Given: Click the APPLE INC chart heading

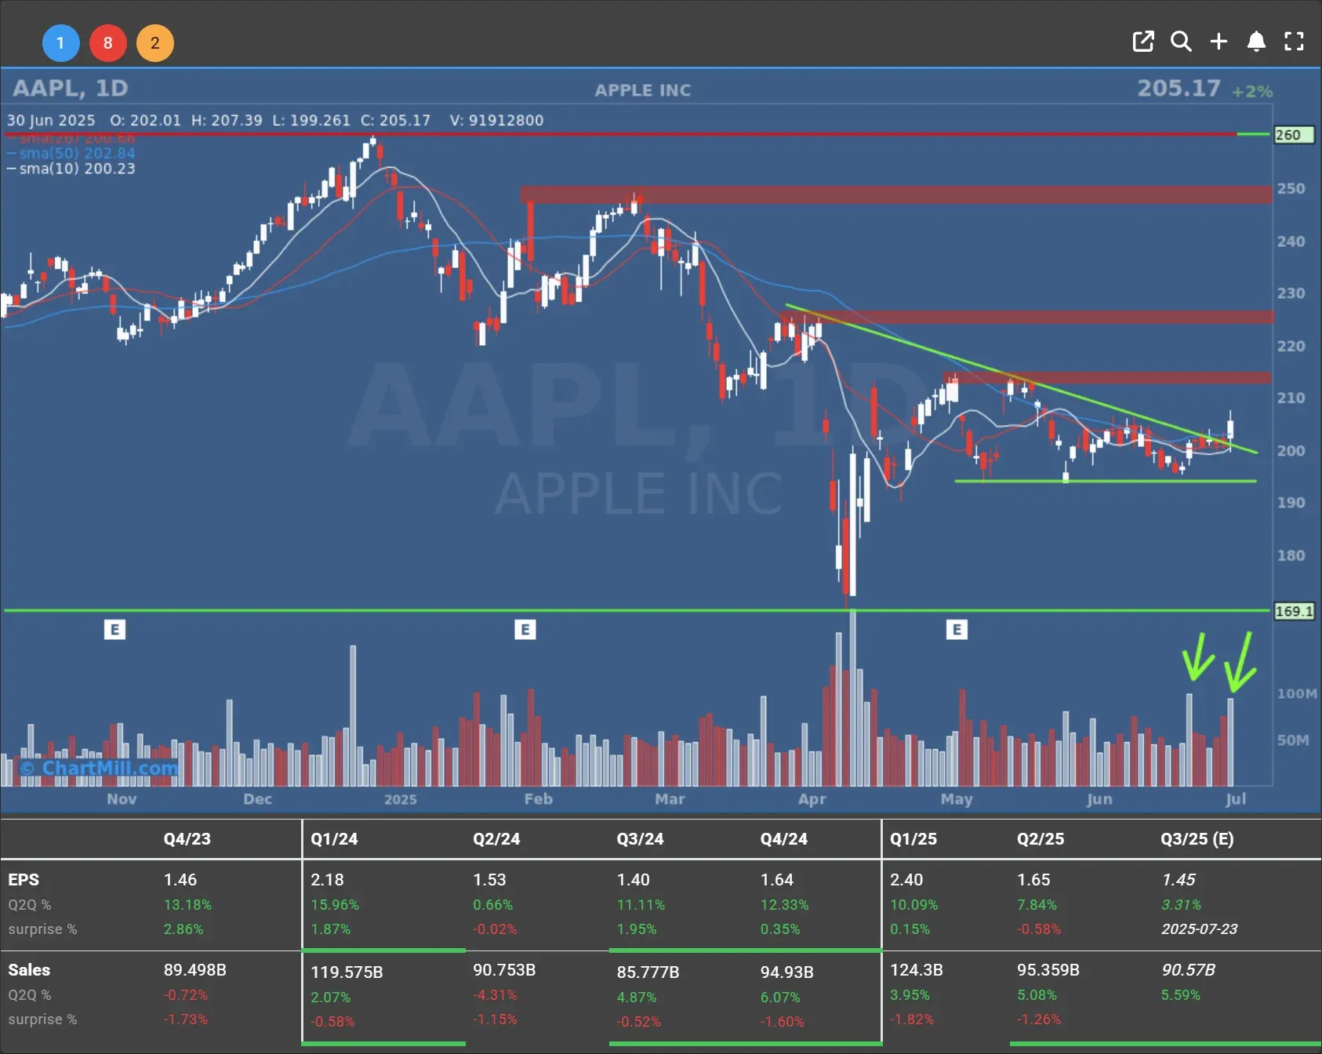Looking at the screenshot, I should pyautogui.click(x=643, y=90).
